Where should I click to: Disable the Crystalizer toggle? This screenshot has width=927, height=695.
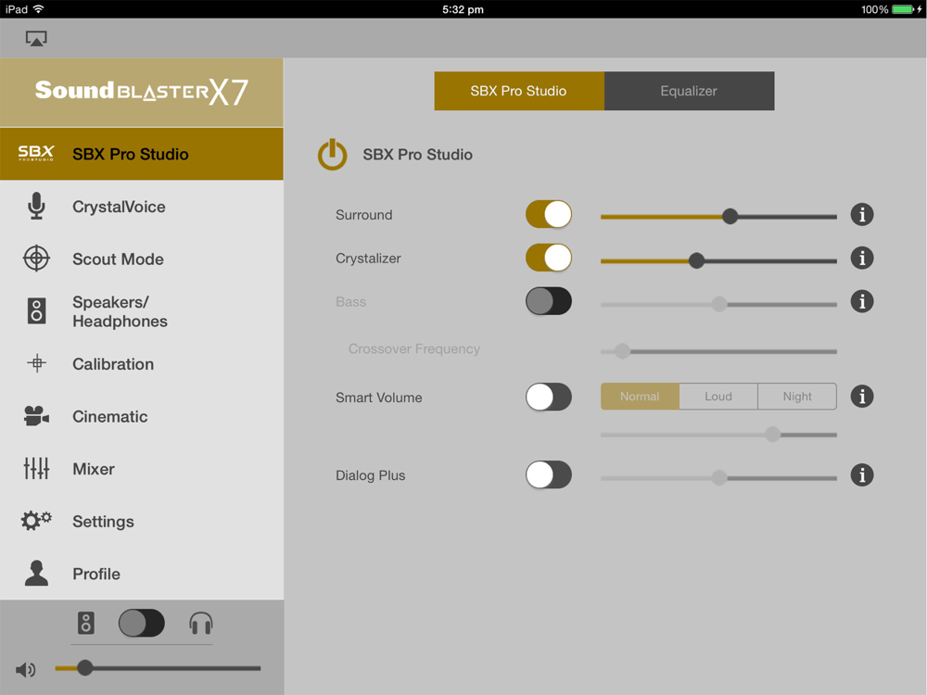tap(549, 258)
